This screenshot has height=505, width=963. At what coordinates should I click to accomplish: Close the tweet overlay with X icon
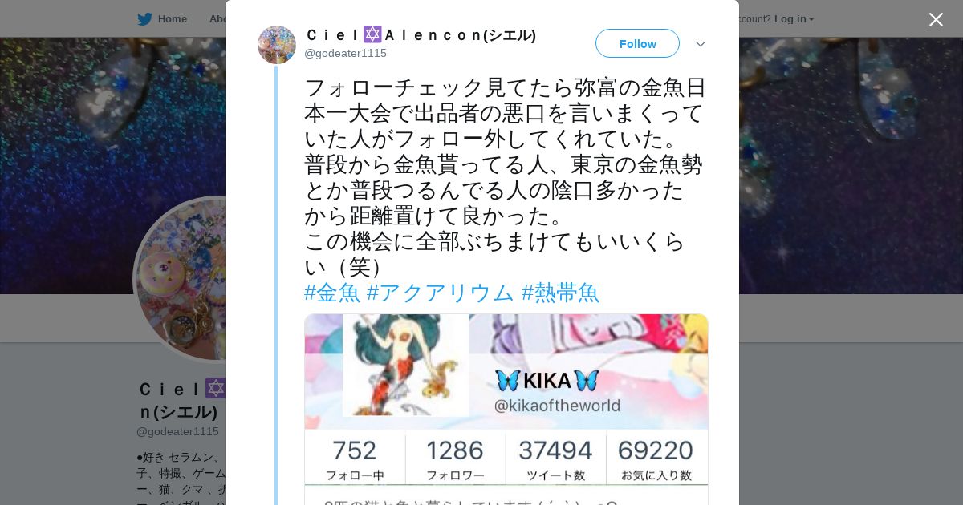tap(936, 19)
